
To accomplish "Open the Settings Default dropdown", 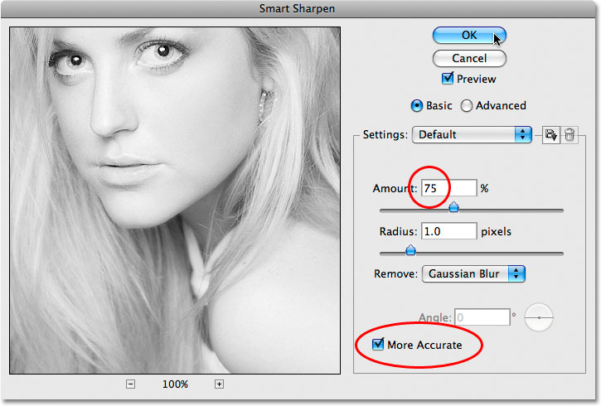I will (x=472, y=134).
